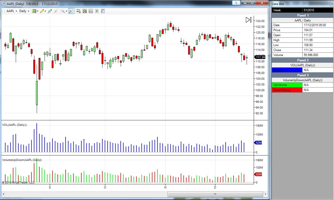Select the VOL(AAPL (Daily)) indicator label
The height and width of the screenshot is (200, 334).
pyautogui.click(x=14, y=125)
